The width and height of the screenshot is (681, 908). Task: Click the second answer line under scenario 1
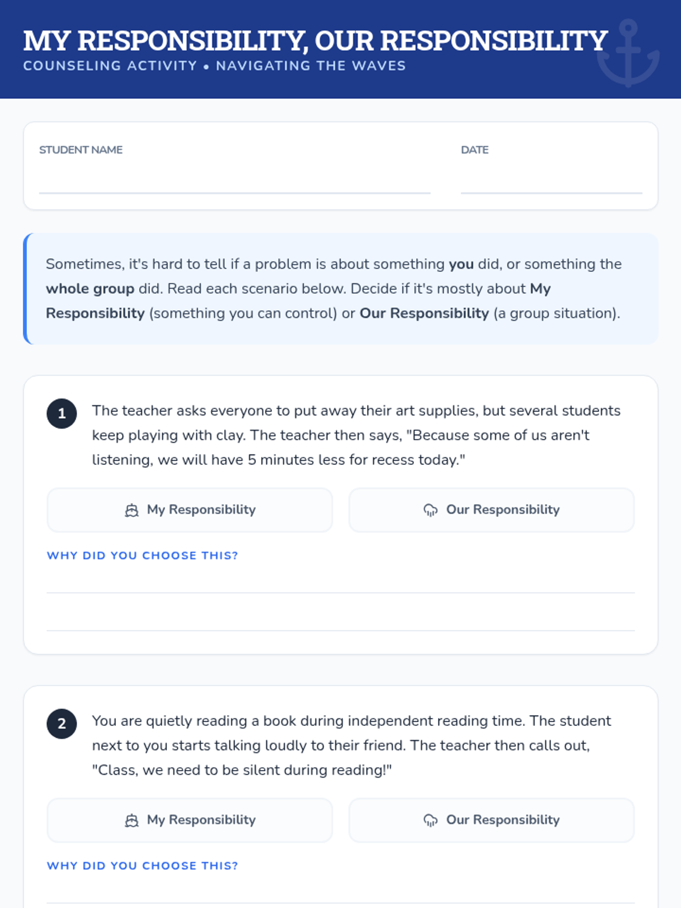pyautogui.click(x=340, y=619)
